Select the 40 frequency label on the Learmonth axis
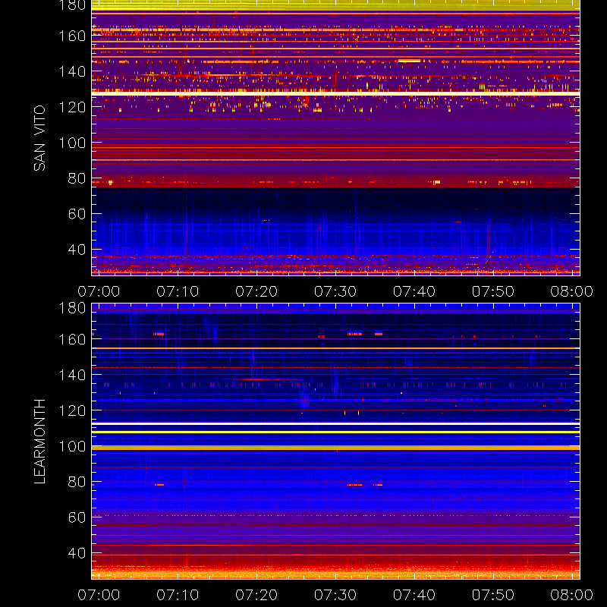The height and width of the screenshot is (607, 607). pyautogui.click(x=77, y=553)
